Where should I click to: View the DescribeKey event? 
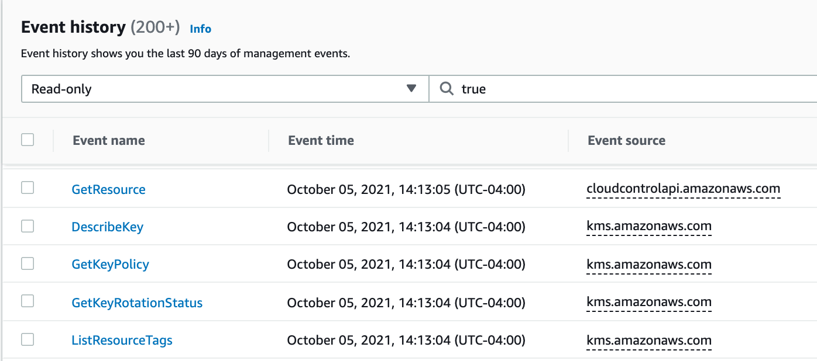(107, 227)
